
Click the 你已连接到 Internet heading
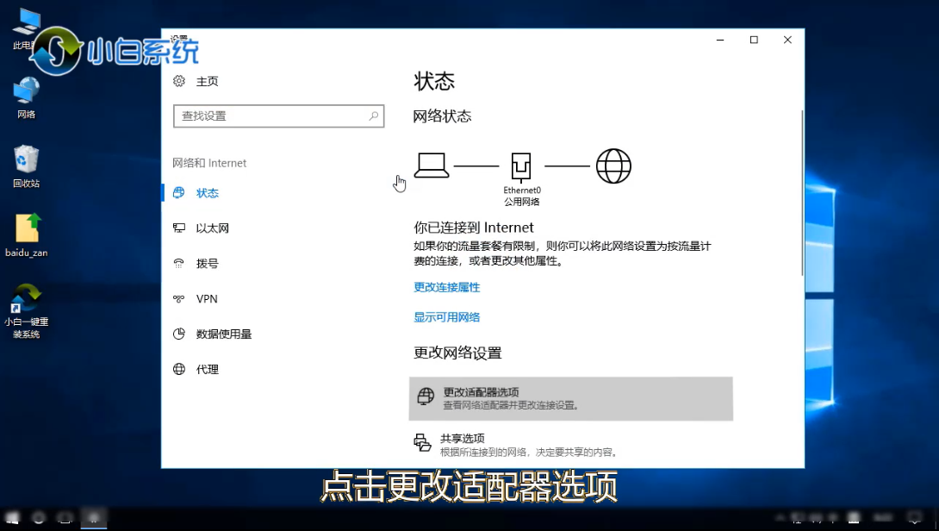473,228
